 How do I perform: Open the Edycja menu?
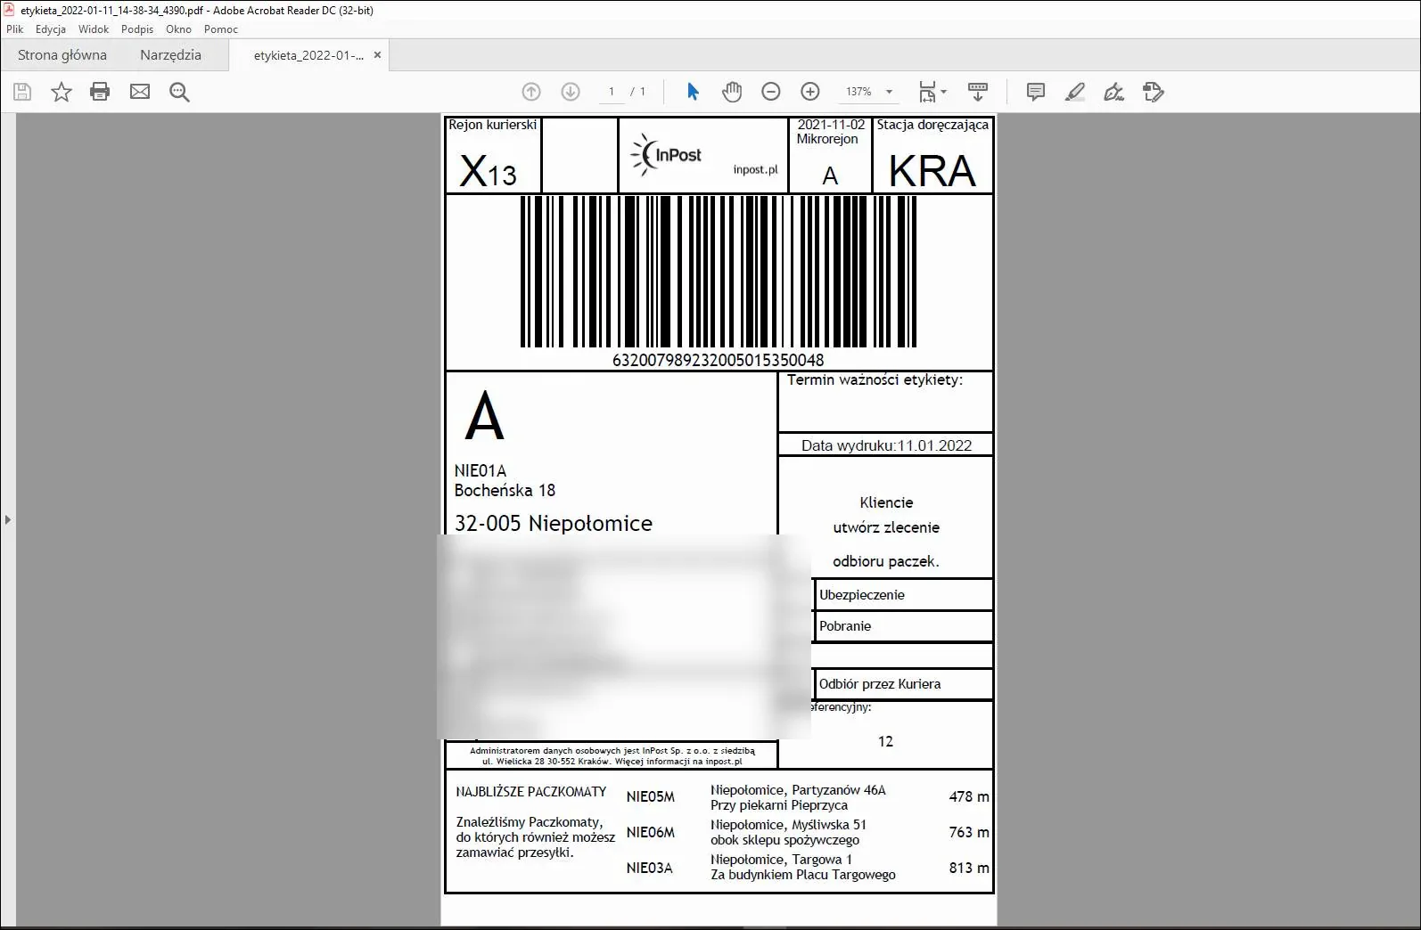click(x=51, y=29)
